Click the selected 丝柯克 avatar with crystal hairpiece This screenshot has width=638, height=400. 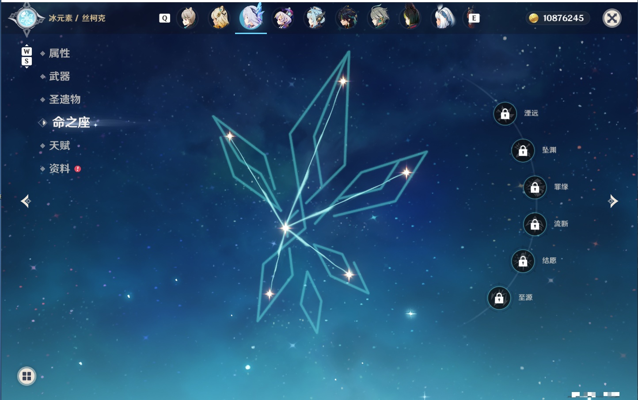[x=251, y=18]
